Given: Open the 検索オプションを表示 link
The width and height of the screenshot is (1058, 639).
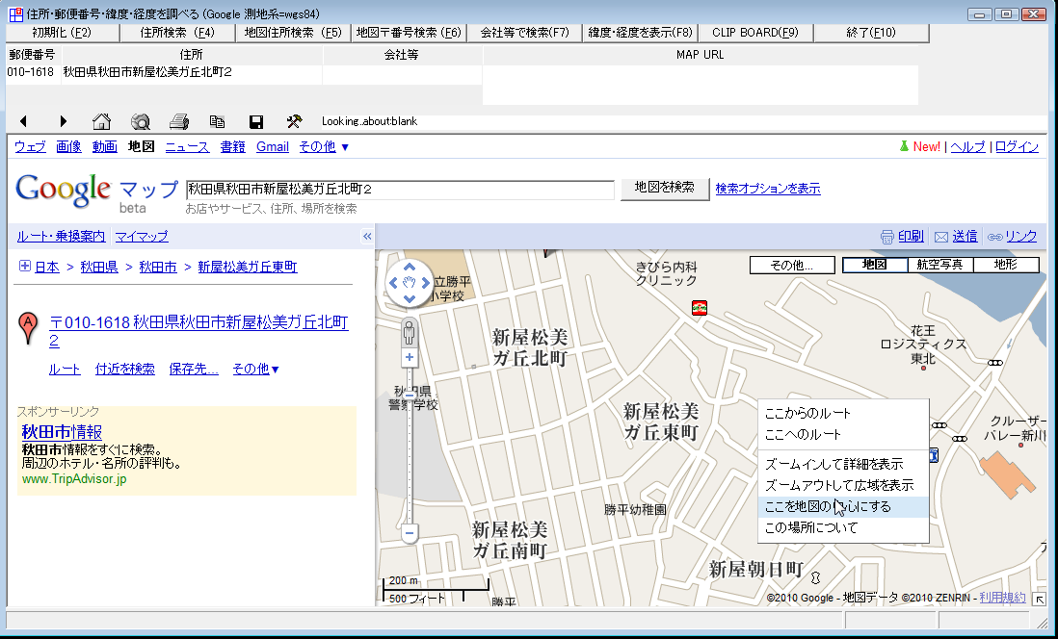Looking at the screenshot, I should click(x=768, y=189).
